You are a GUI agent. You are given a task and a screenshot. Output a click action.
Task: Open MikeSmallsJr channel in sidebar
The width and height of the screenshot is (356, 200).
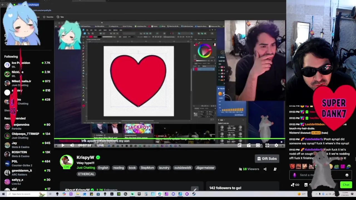tap(27, 83)
